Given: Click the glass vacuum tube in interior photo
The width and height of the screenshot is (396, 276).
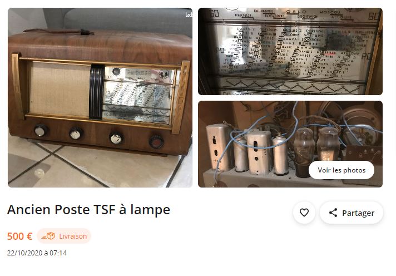Looking at the screenshot, I should [x=304, y=146].
